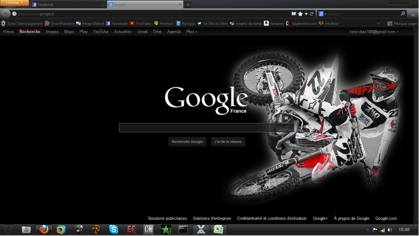Bookmark this page with the star icon
The image size is (419, 236).
point(300,14)
